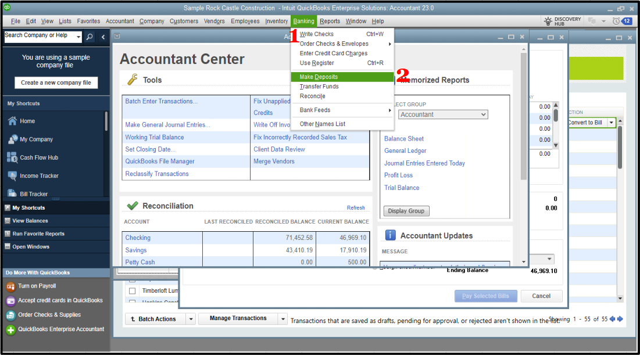Screen dimensions: 640x355
Task: Open the Bill Tracker shortcut
Action: pos(34,194)
